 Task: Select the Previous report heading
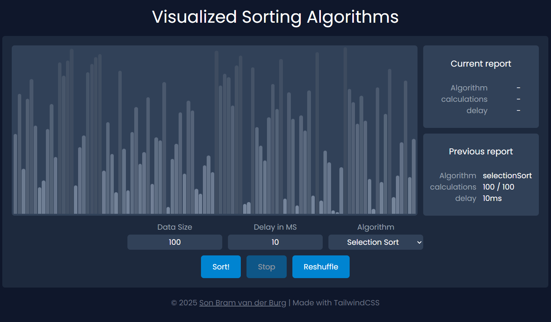tap(481, 151)
